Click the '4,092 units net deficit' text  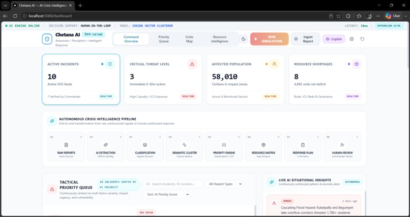(310, 84)
